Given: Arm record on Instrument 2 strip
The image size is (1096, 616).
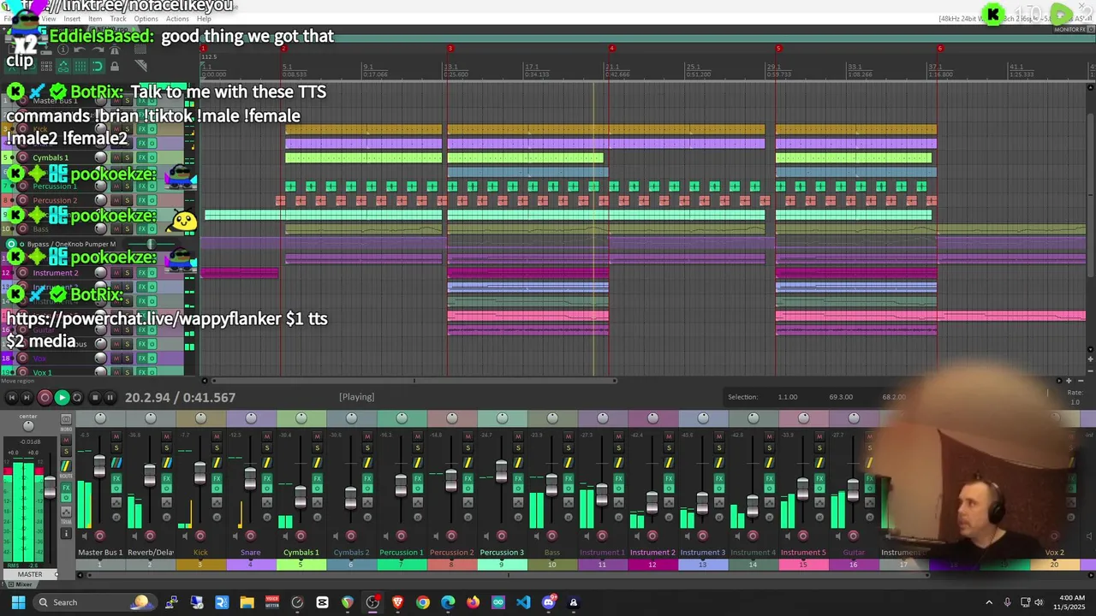Looking at the screenshot, I should [652, 536].
